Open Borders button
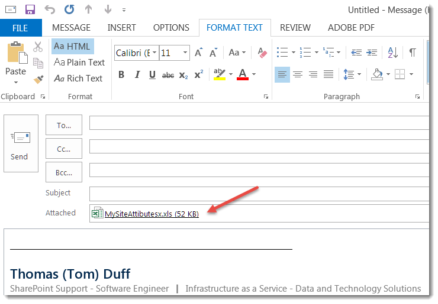This screenshot has width=438, height=304. (x=400, y=74)
